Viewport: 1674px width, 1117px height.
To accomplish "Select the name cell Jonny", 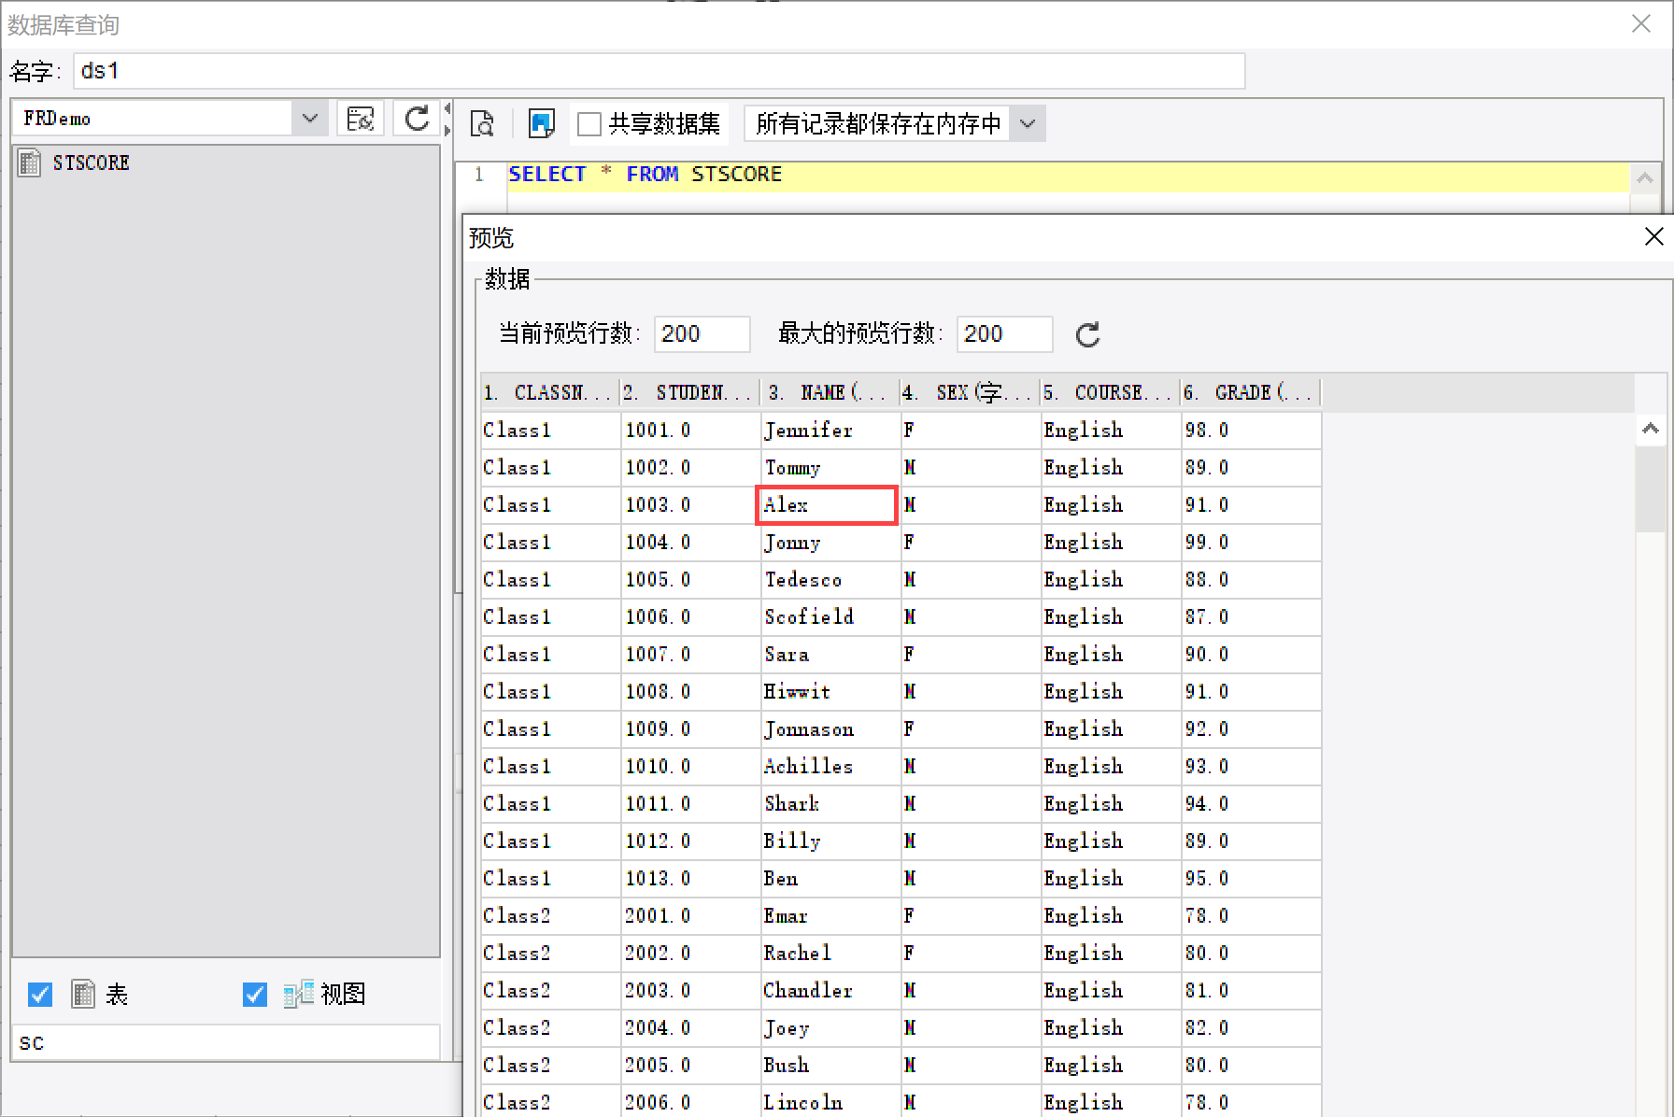I will click(x=830, y=543).
